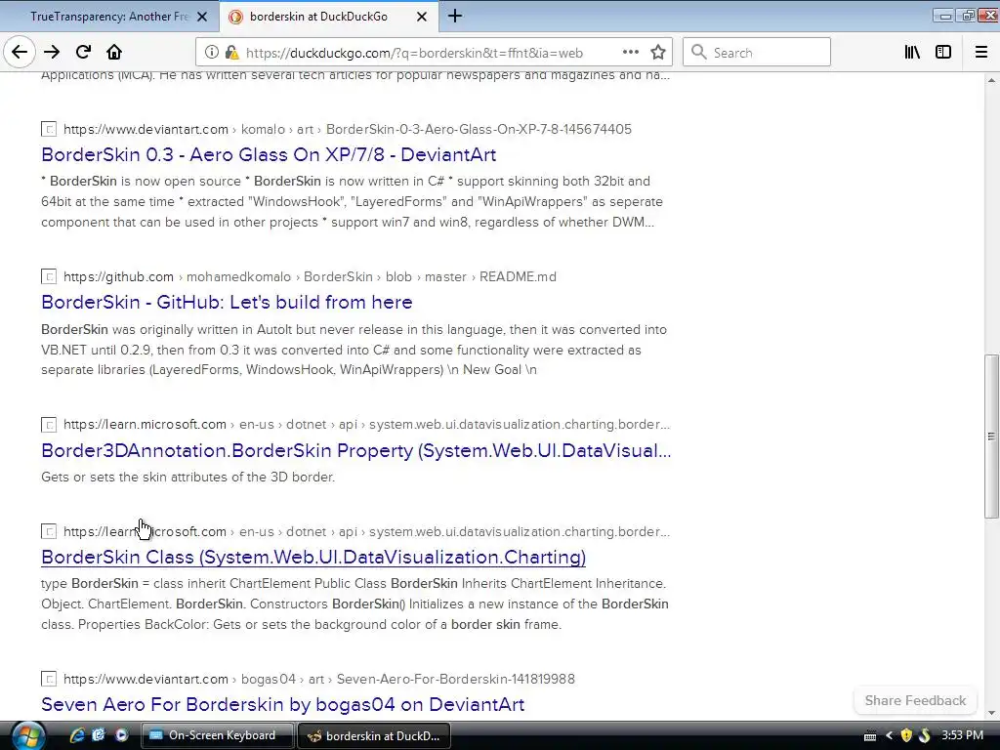Click the second quick launch icon
Image resolution: width=1000 pixels, height=750 pixels.
click(99, 735)
